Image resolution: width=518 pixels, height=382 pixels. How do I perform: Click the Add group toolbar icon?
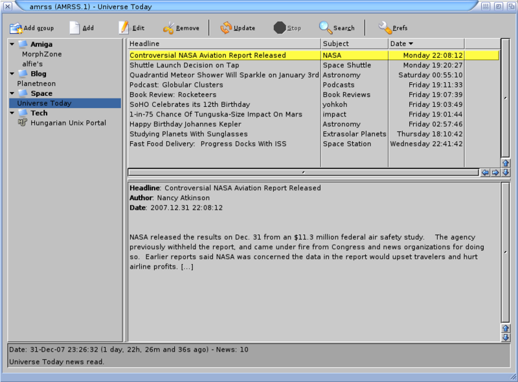tap(16, 28)
